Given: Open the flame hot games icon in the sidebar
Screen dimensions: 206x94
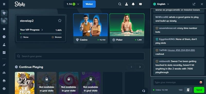Looking at the screenshot, I should tap(4, 81).
